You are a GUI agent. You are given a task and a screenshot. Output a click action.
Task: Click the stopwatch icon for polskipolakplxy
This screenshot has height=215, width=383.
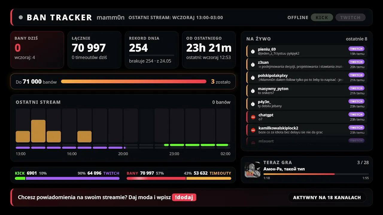[x=253, y=78]
